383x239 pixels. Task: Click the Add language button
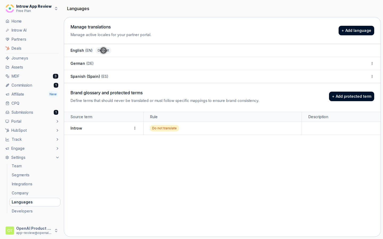[356, 31]
